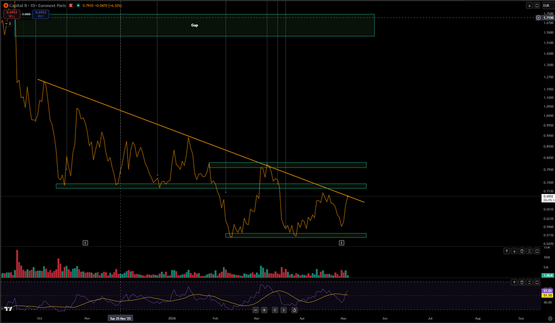Zoom in the chart with the plus button
Viewport: 555px width, 323px height.
[264, 310]
